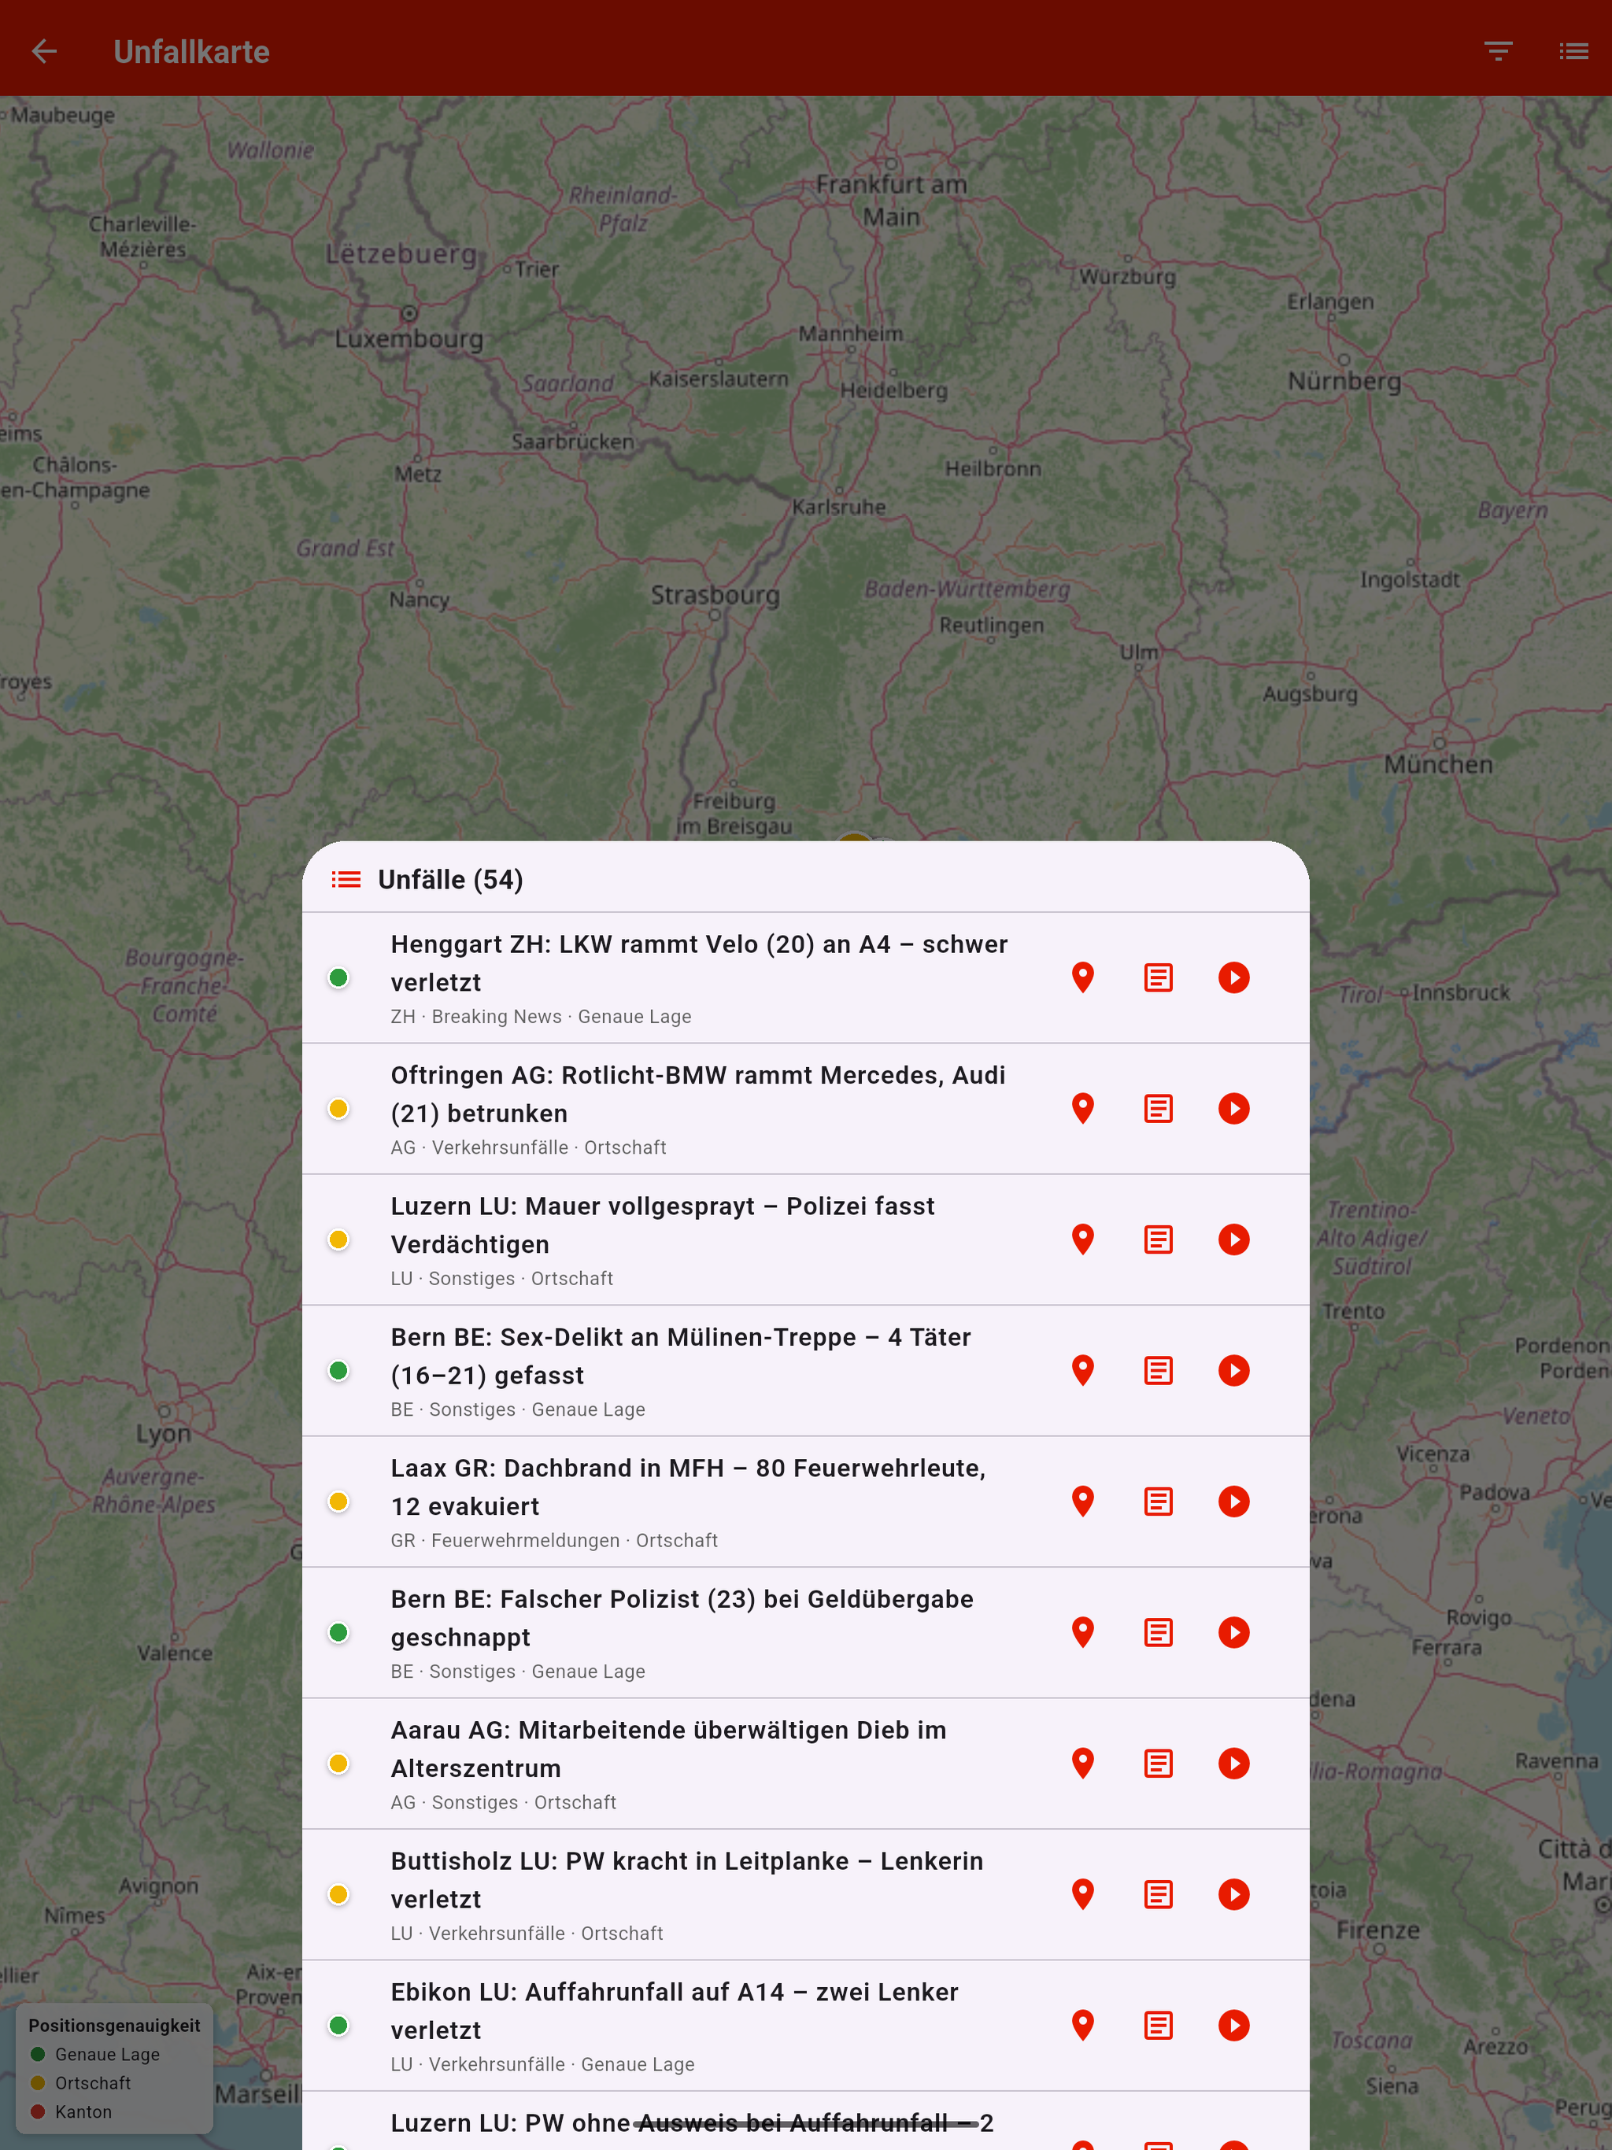Select Bern BE Falscher Polizist entry
Image resolution: width=1612 pixels, height=2150 pixels.
[805, 1633]
